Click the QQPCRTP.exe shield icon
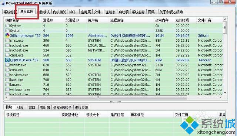237x136 pixels. click(x=7, y=60)
